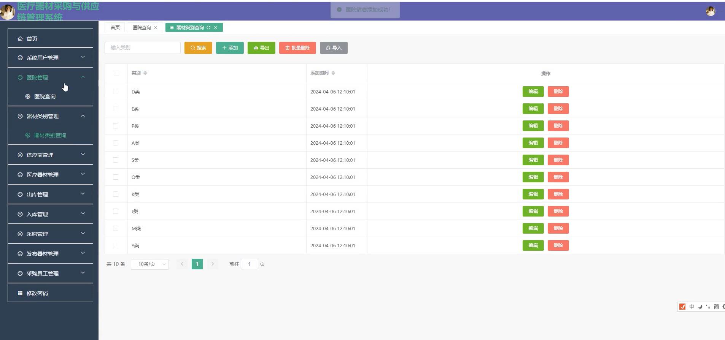725x340 pixels.
Task: Click the home icon beside 首页 in the sidebar
Action: 20,39
